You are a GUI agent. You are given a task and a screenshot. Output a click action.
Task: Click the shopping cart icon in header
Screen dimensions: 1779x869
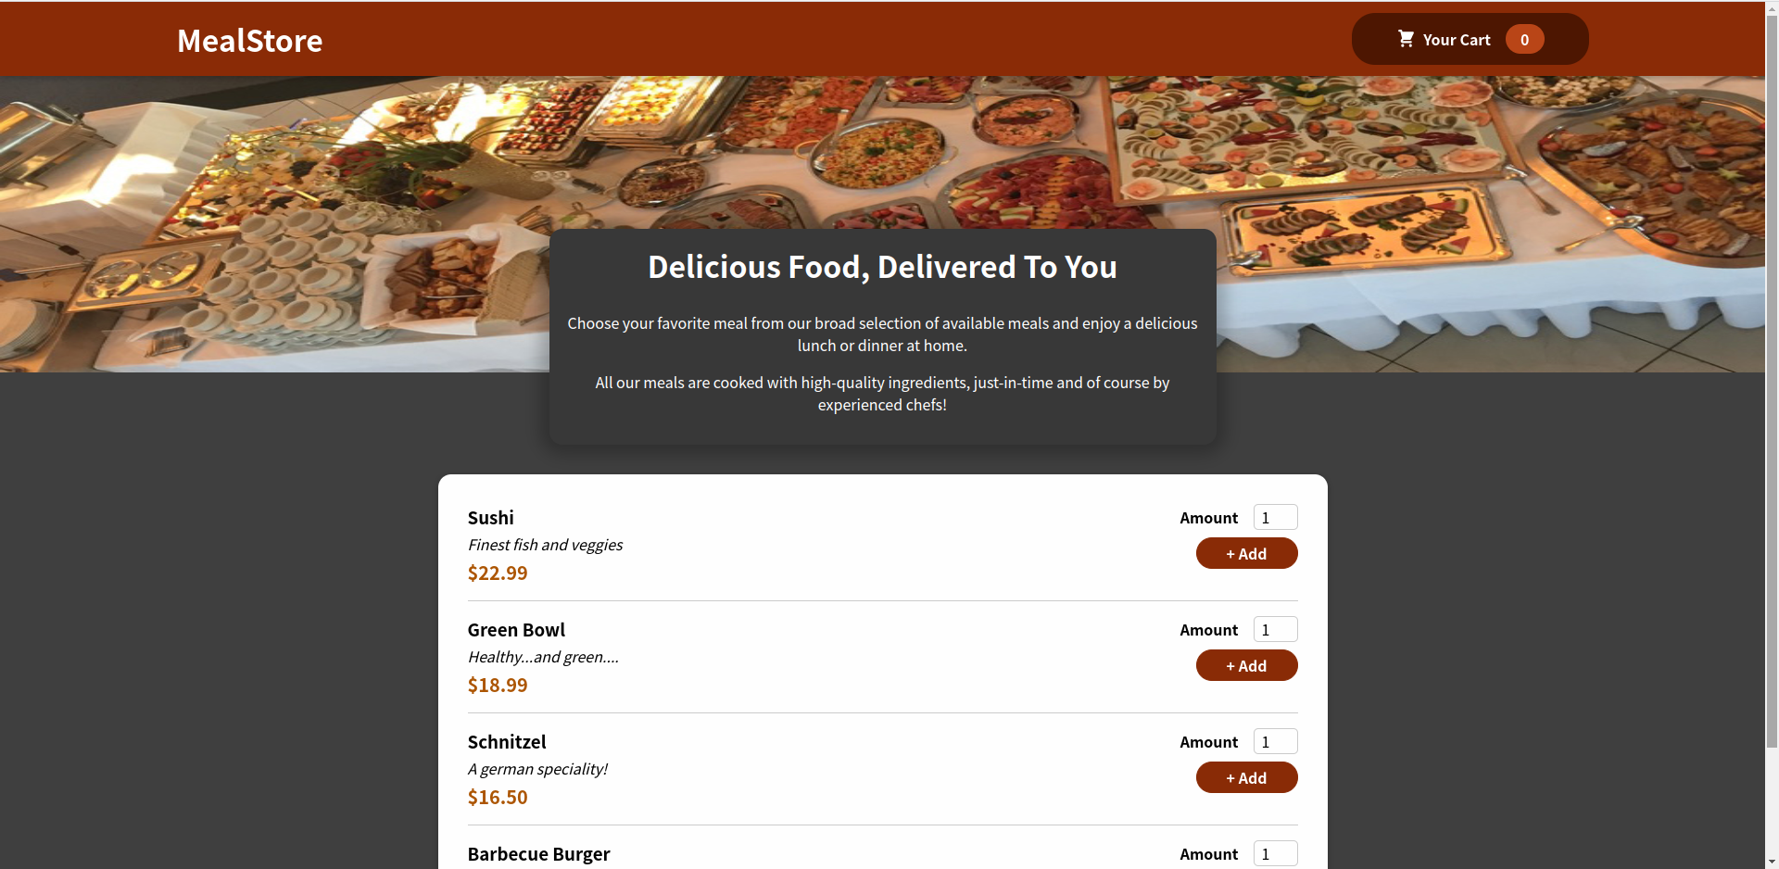pyautogui.click(x=1406, y=39)
